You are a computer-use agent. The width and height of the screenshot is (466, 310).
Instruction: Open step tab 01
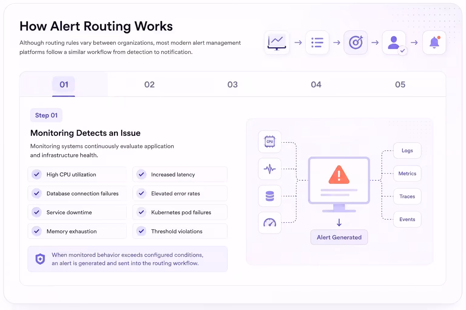point(64,84)
